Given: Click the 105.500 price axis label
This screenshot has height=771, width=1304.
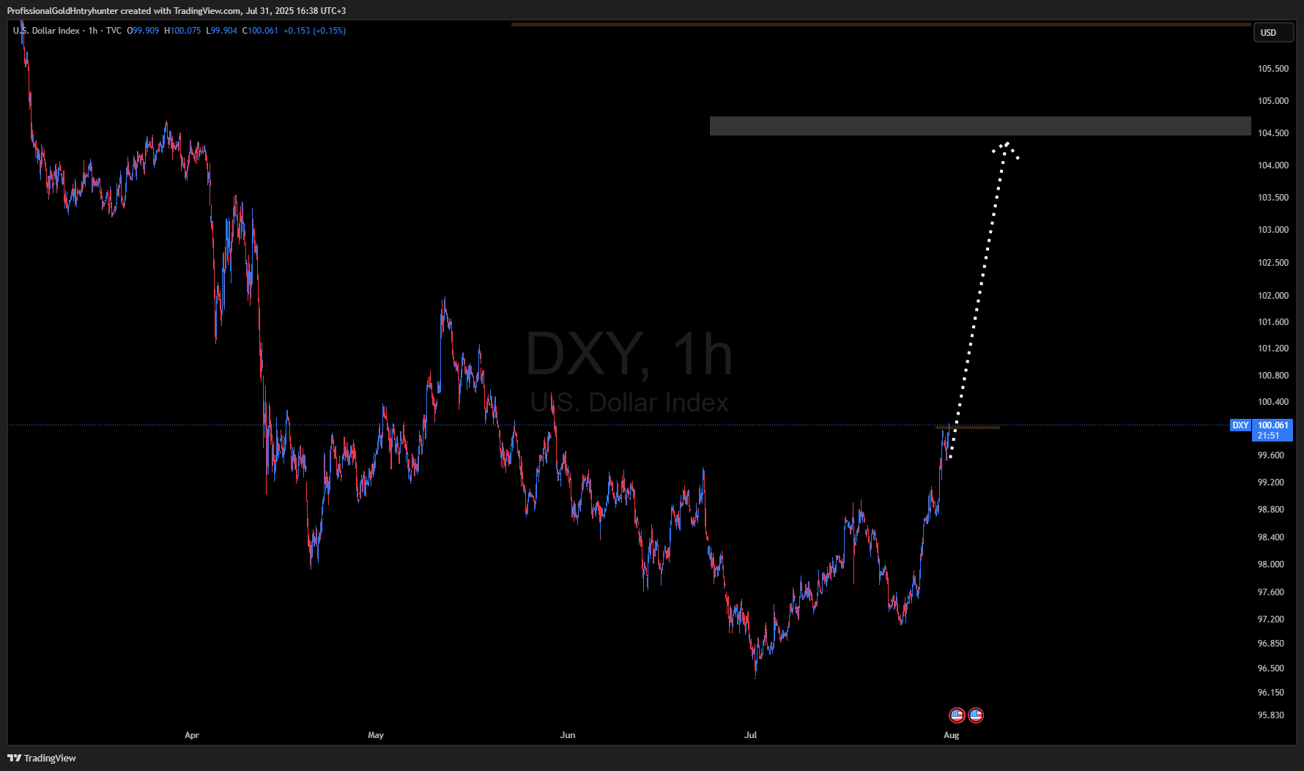Looking at the screenshot, I should (1273, 69).
